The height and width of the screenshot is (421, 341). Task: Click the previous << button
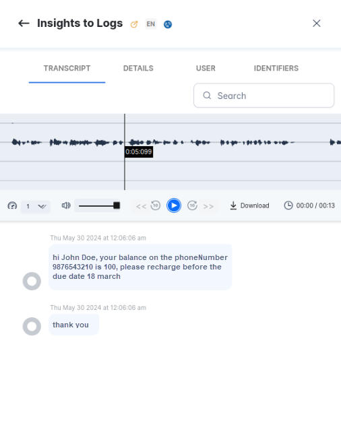point(141,207)
